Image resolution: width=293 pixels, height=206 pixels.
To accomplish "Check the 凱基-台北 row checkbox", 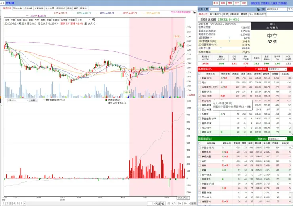I will click(200, 78).
